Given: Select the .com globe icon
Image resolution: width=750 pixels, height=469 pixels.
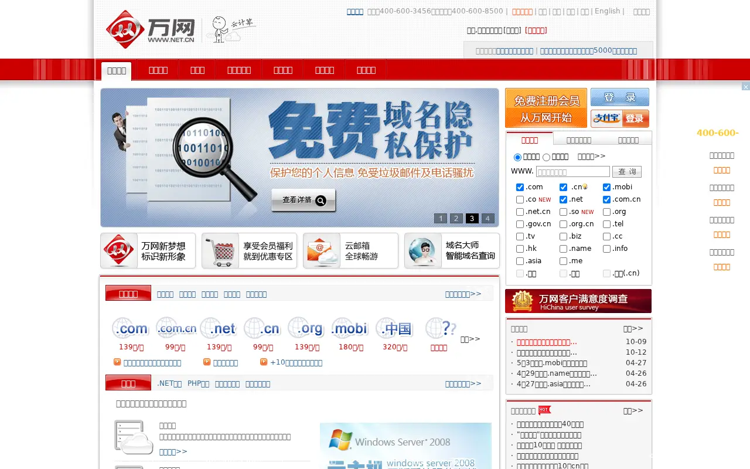Looking at the screenshot, I should coord(130,328).
